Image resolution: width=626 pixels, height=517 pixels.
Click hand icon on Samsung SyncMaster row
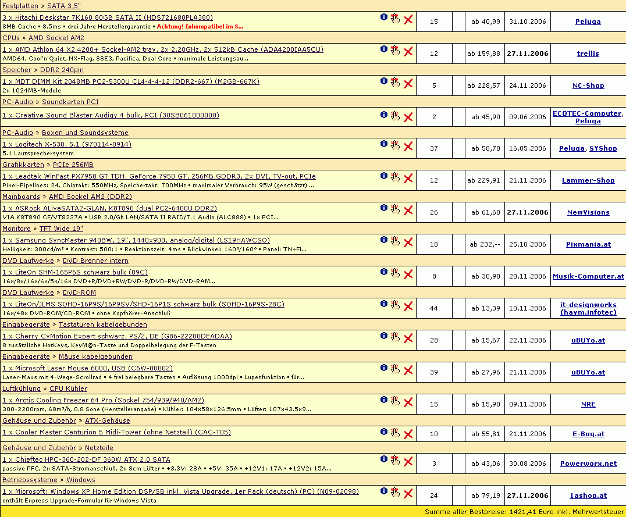(x=395, y=241)
